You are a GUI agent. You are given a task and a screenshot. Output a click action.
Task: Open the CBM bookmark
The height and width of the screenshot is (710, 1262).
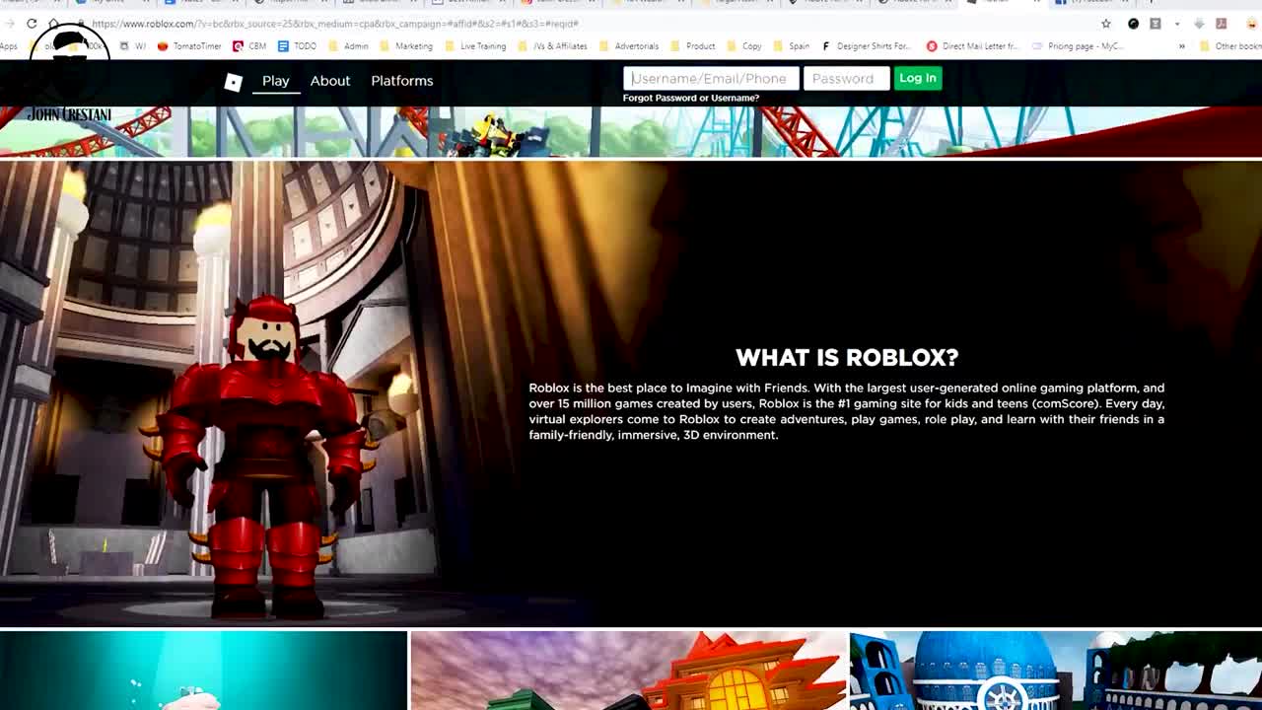coord(249,46)
